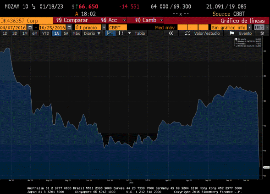Open the end date calendar picker
The image size is (270, 194).
pyautogui.click(x=69, y=28)
